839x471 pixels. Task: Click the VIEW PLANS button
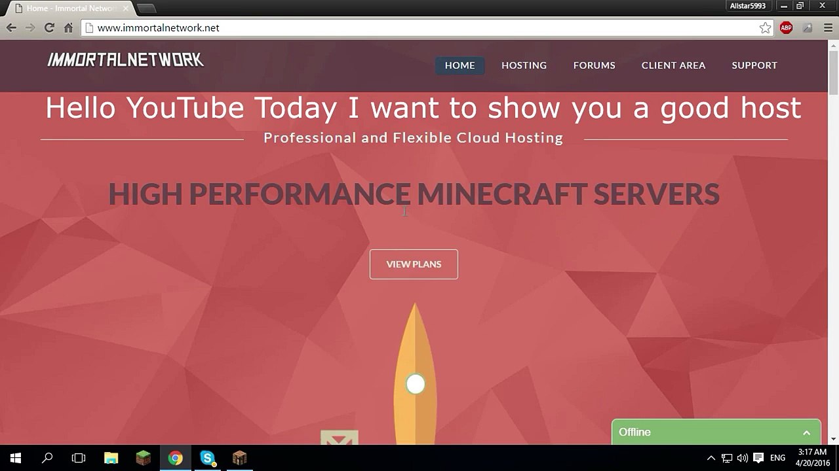(x=414, y=264)
